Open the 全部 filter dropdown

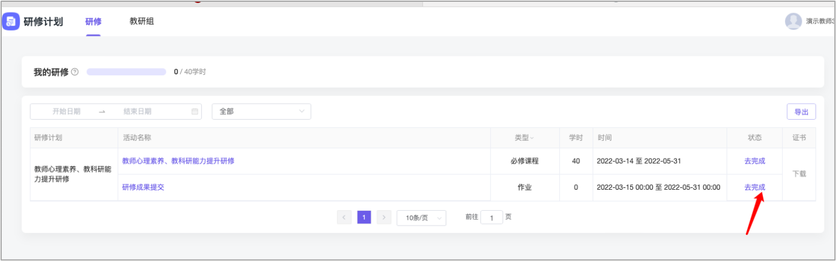click(261, 111)
